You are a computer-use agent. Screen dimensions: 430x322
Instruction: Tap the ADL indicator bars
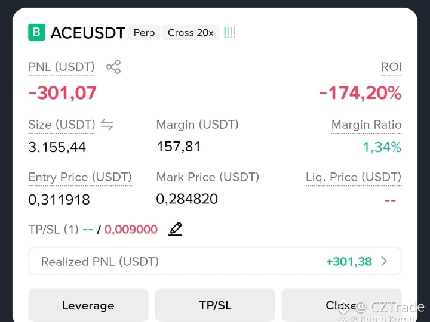coord(229,33)
